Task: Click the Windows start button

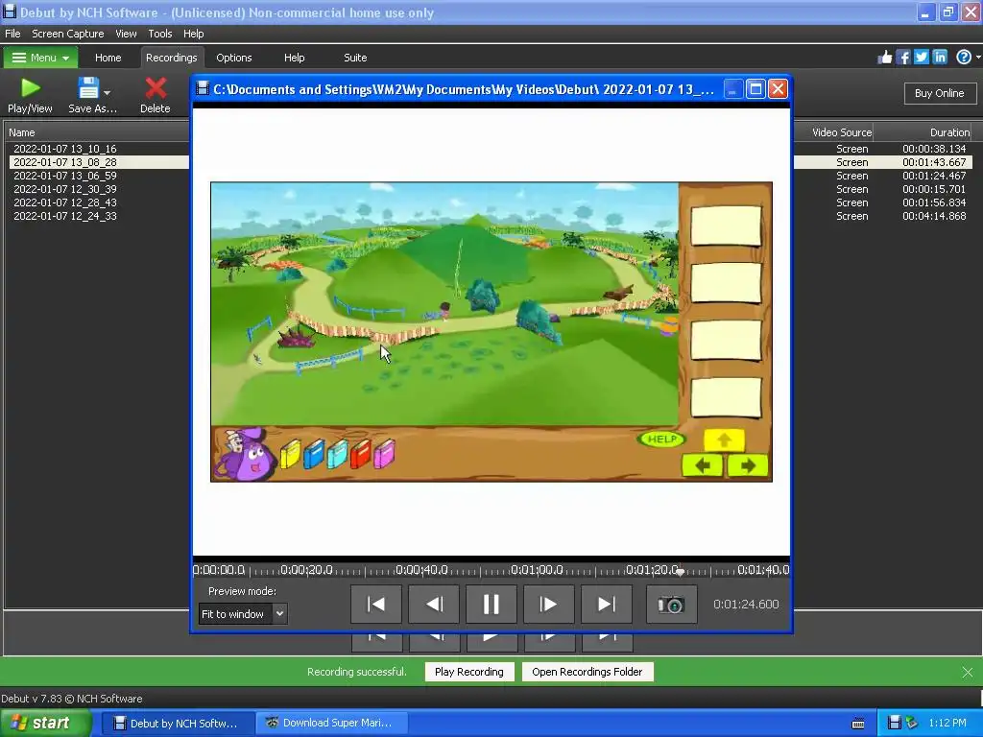Action: coord(46,723)
